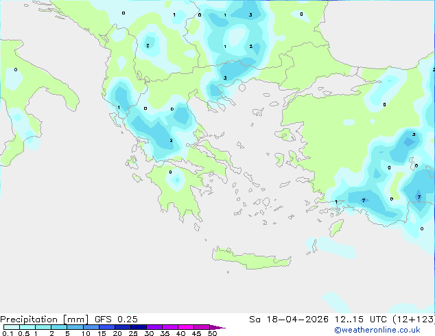Click the legend label "35"
This screenshot has height=336, width=435.
pyautogui.click(x=165, y=333)
